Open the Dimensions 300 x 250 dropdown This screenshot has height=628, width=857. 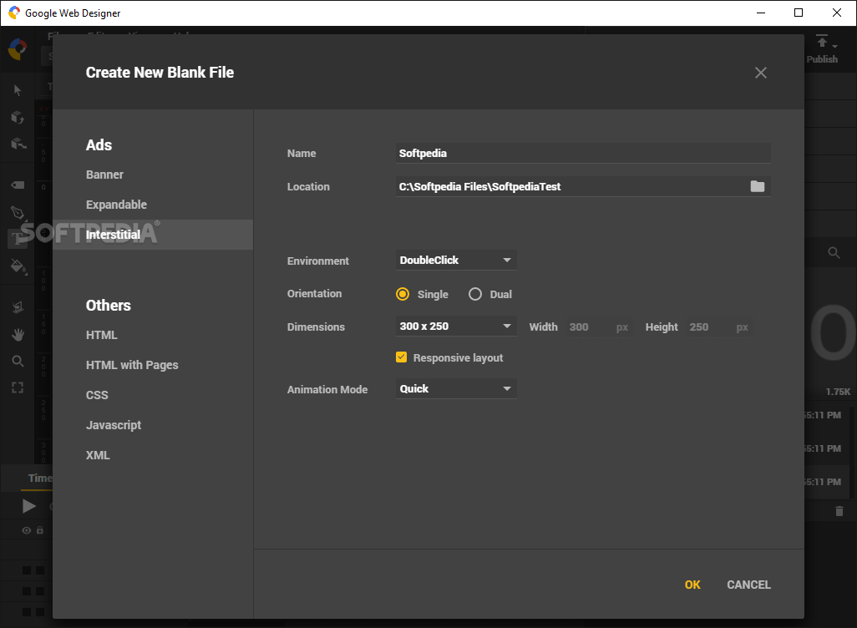pos(456,327)
